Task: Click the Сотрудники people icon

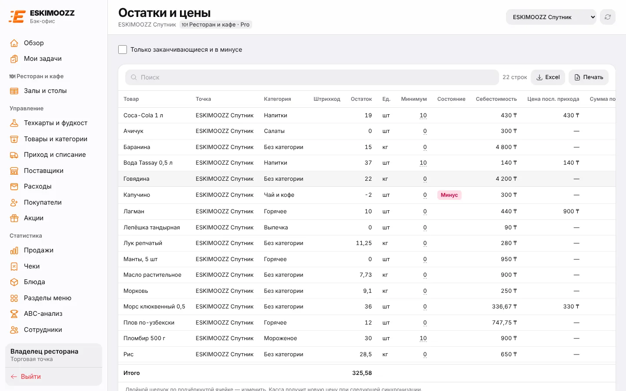Action: pos(14,330)
